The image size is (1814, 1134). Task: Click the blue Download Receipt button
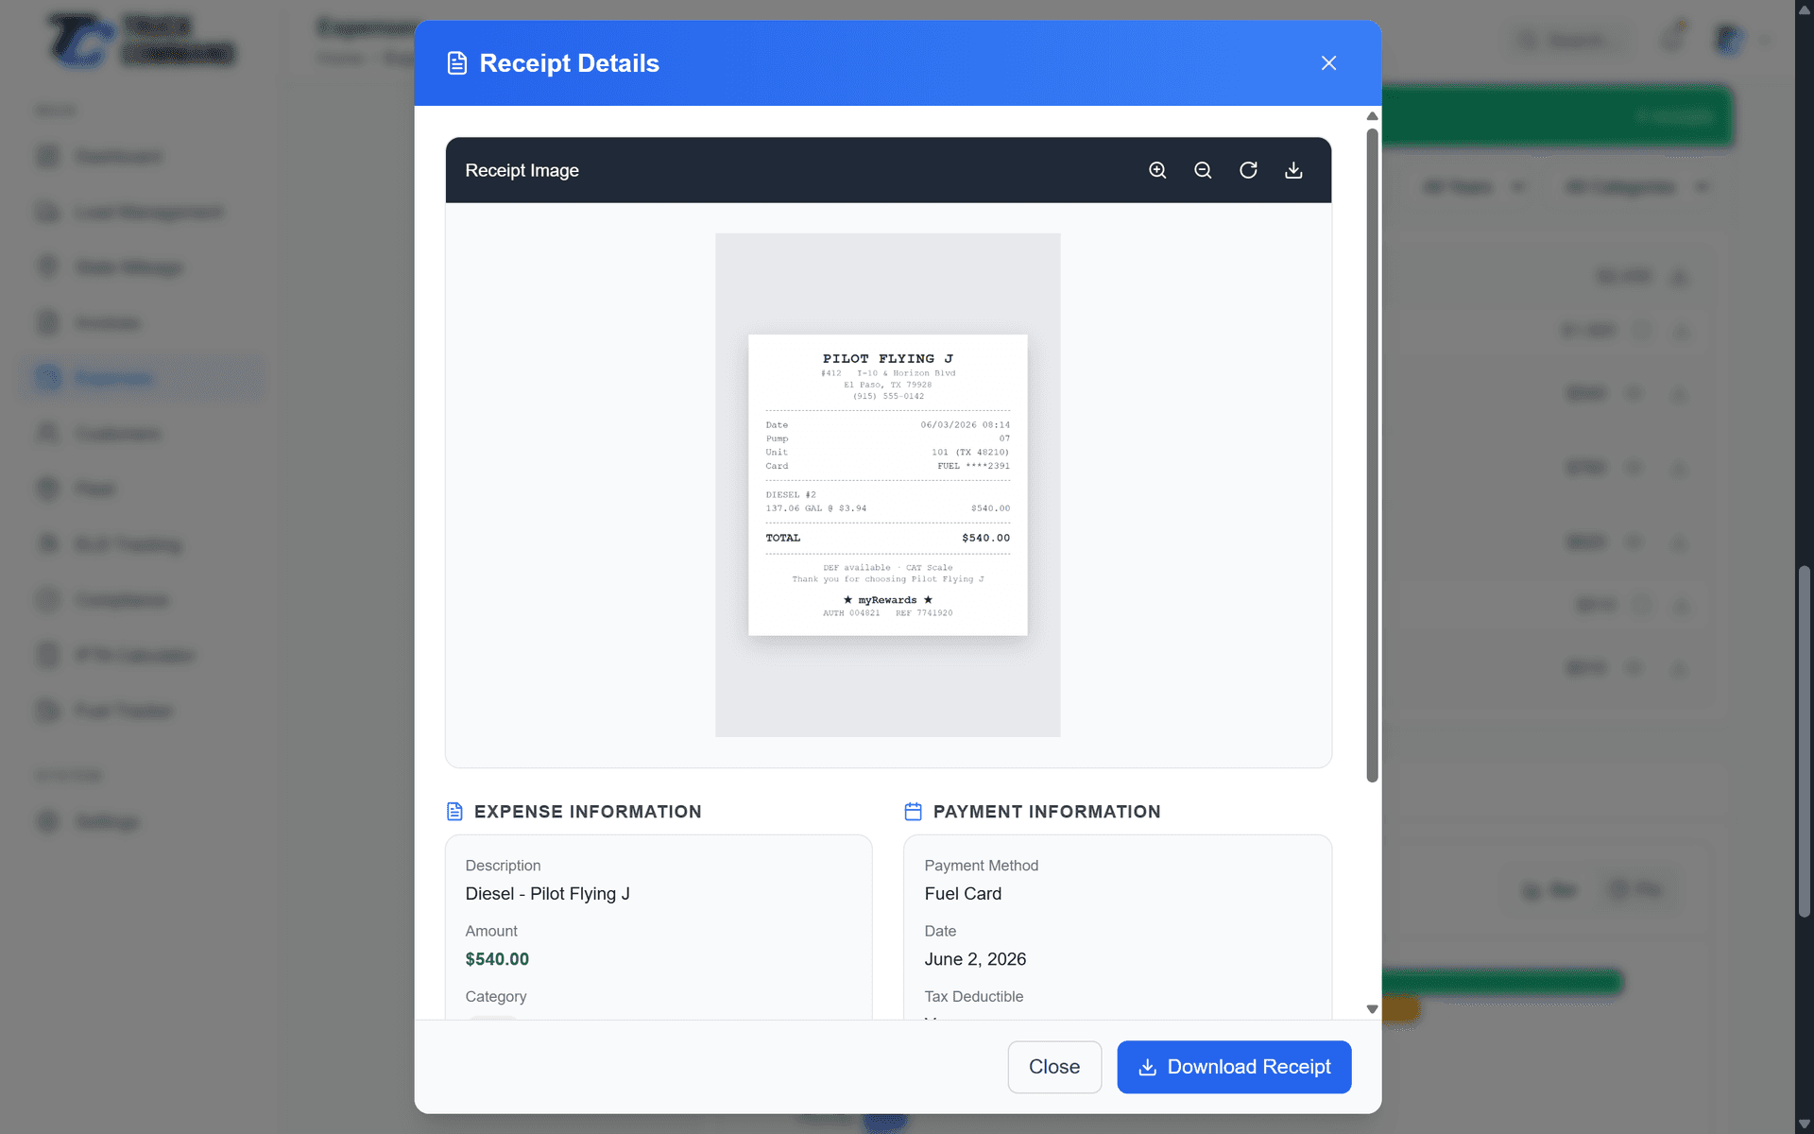point(1234,1067)
